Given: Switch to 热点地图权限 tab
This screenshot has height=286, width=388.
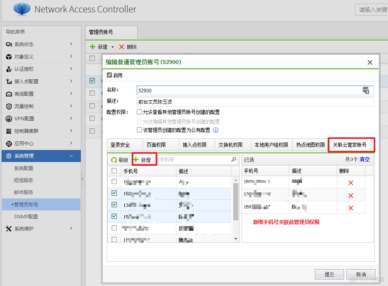Looking at the screenshot, I should tap(310, 145).
